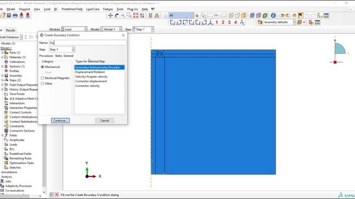The height and width of the screenshot is (199, 355).
Task: Save the model database via toolbar
Action: (x=9, y=15)
